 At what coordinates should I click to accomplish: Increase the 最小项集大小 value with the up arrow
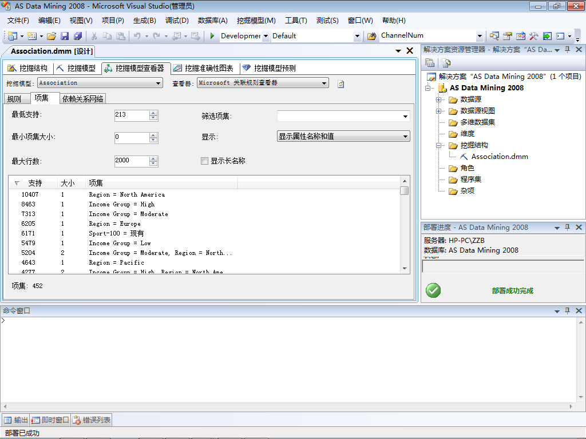coord(153,135)
